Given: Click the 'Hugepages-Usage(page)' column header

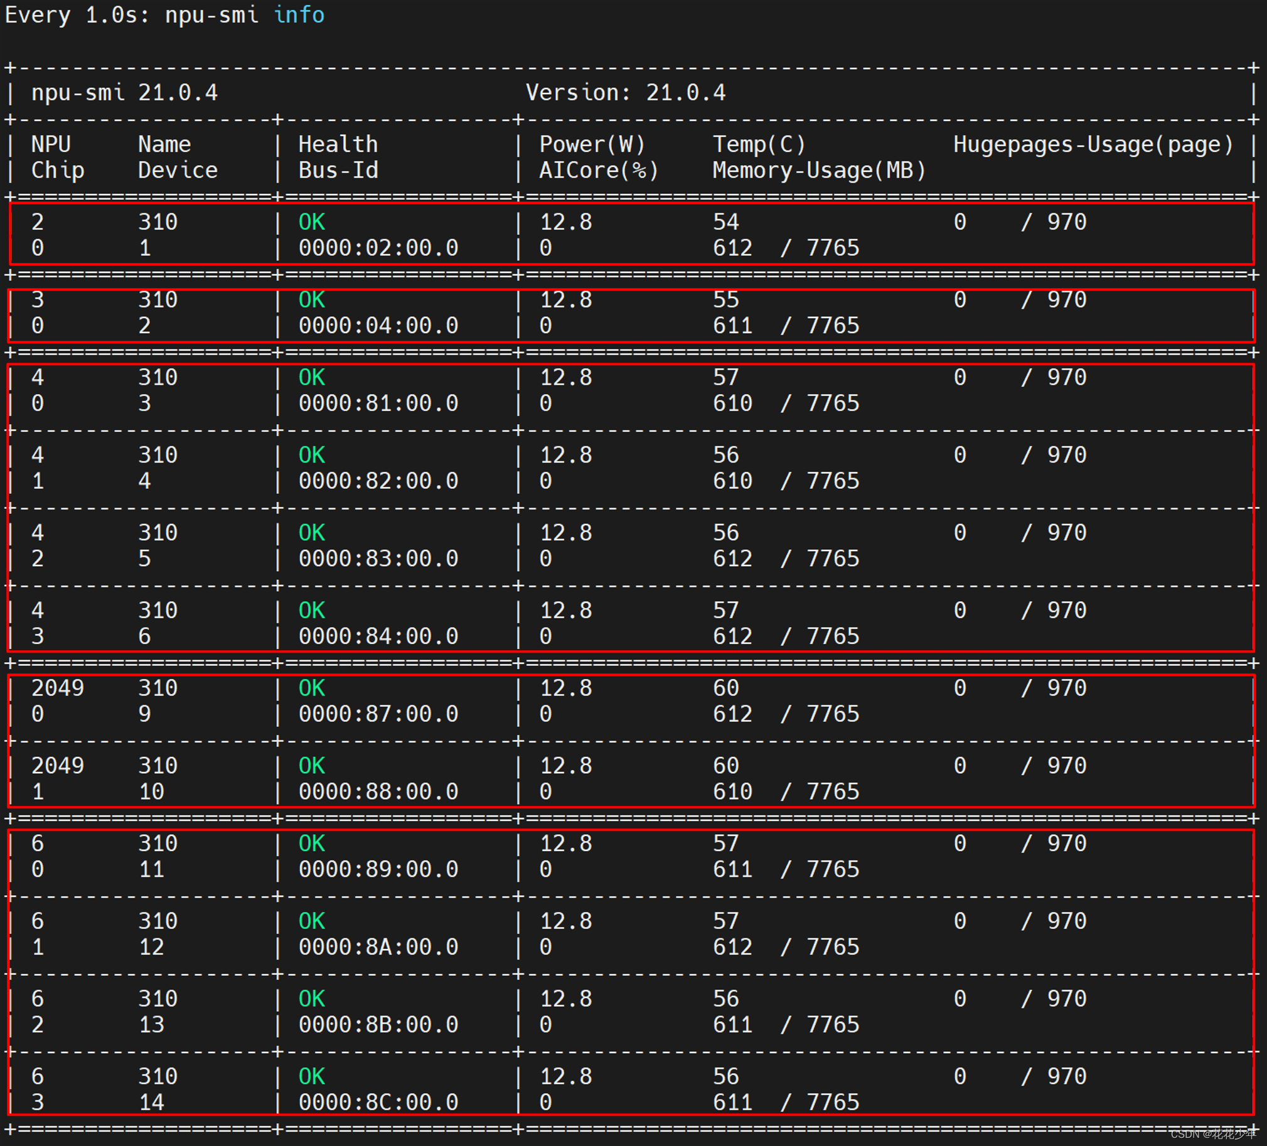Looking at the screenshot, I should [1093, 144].
